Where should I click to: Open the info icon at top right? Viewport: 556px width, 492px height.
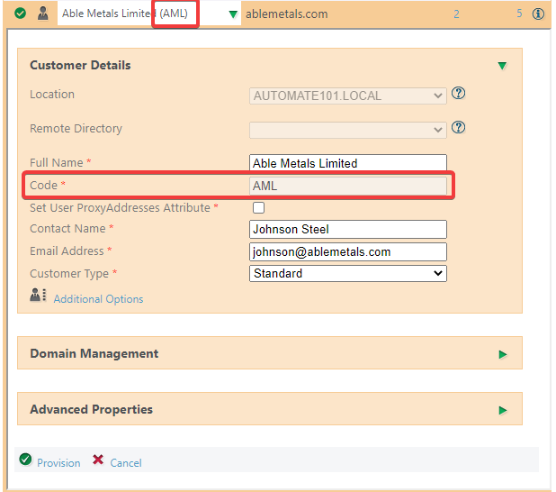click(539, 14)
